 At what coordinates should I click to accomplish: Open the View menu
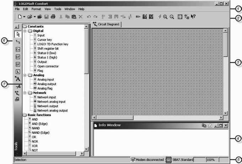pos(48,9)
